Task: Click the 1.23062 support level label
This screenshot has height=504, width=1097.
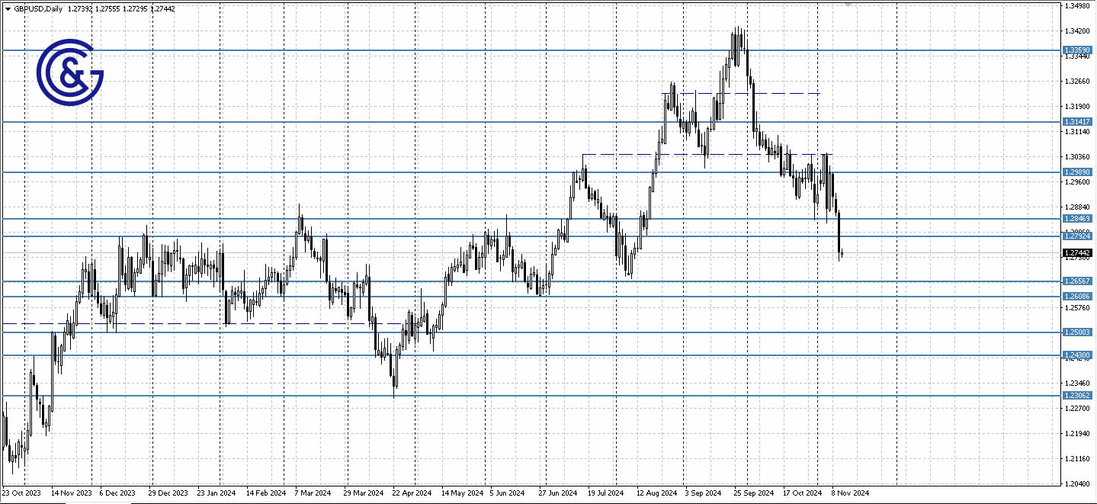Action: click(1077, 394)
